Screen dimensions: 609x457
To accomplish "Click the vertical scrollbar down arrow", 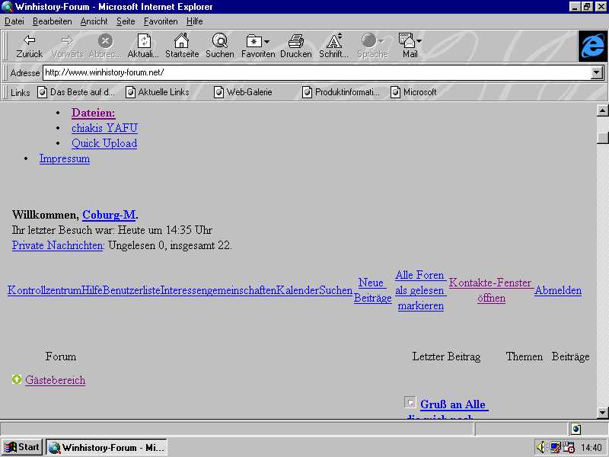I will click(x=603, y=413).
